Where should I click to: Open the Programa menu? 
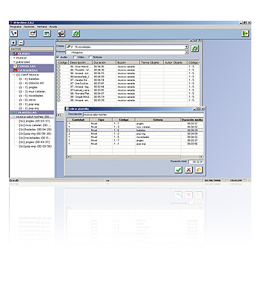(16, 27)
